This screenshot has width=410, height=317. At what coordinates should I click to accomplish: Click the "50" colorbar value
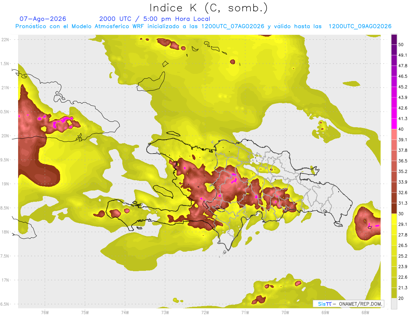coord(401,45)
